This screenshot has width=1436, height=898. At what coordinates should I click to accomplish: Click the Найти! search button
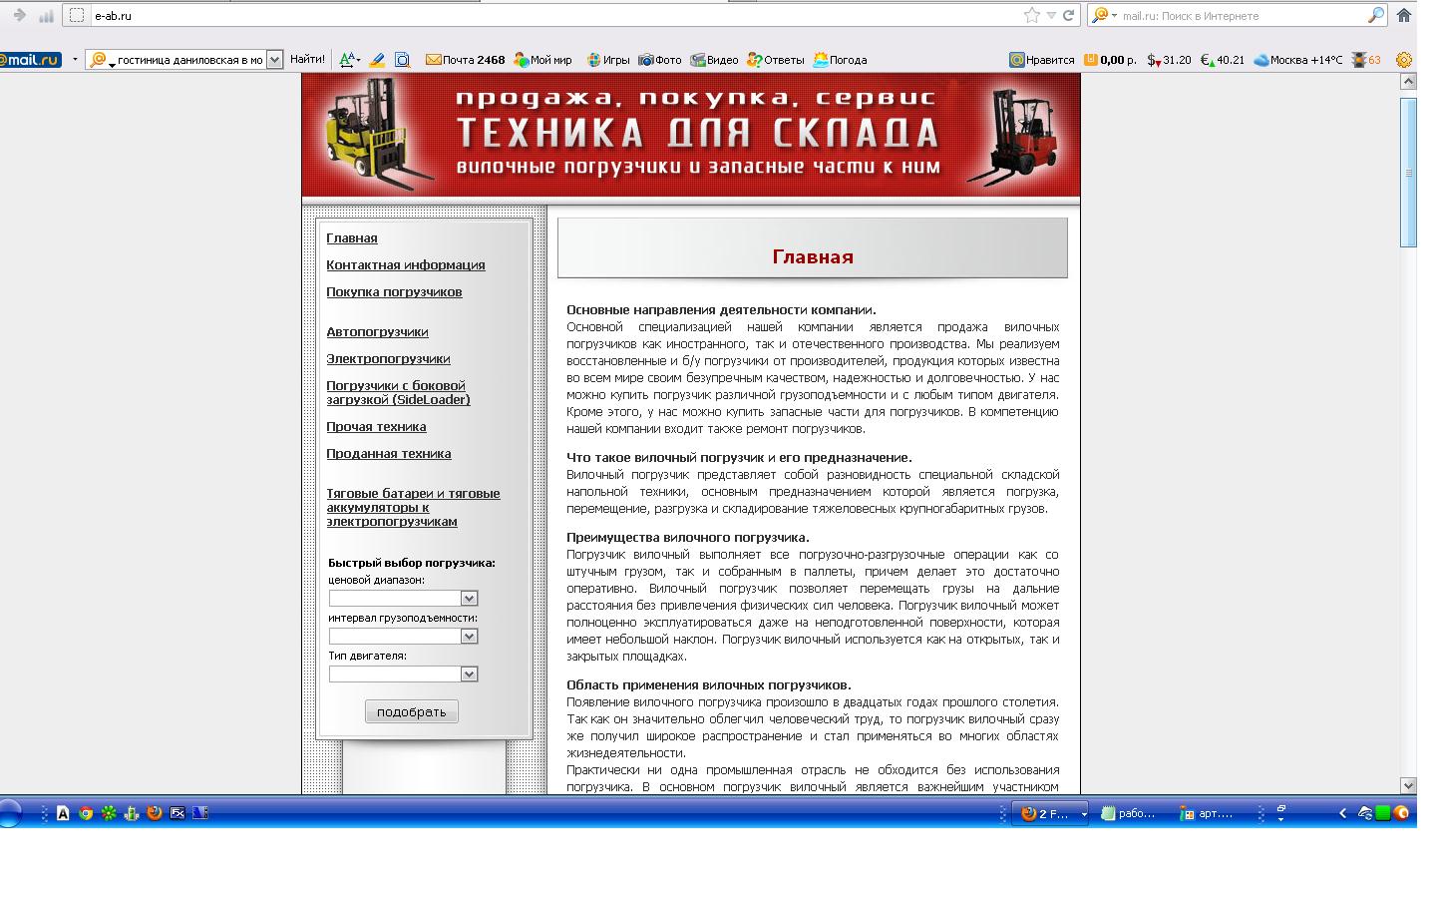point(307,60)
